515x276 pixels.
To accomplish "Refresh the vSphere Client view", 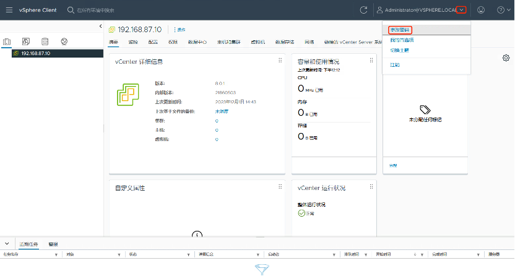I will (363, 10).
